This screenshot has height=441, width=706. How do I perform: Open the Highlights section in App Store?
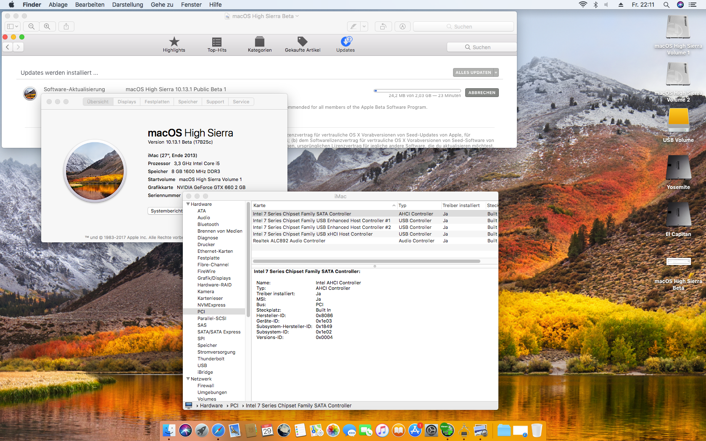coord(174,44)
